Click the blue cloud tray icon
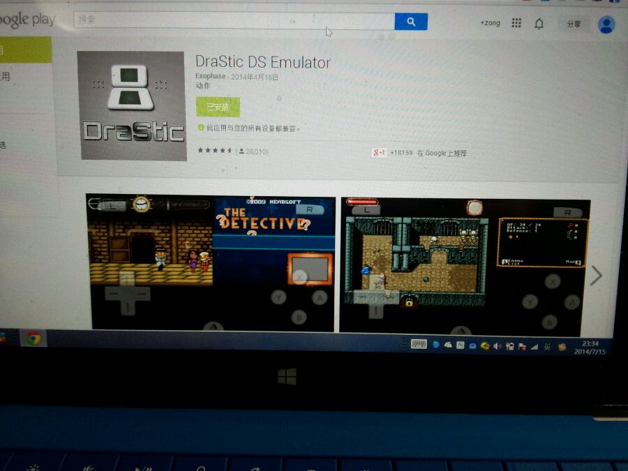The height and width of the screenshot is (471, 628). tap(472, 346)
